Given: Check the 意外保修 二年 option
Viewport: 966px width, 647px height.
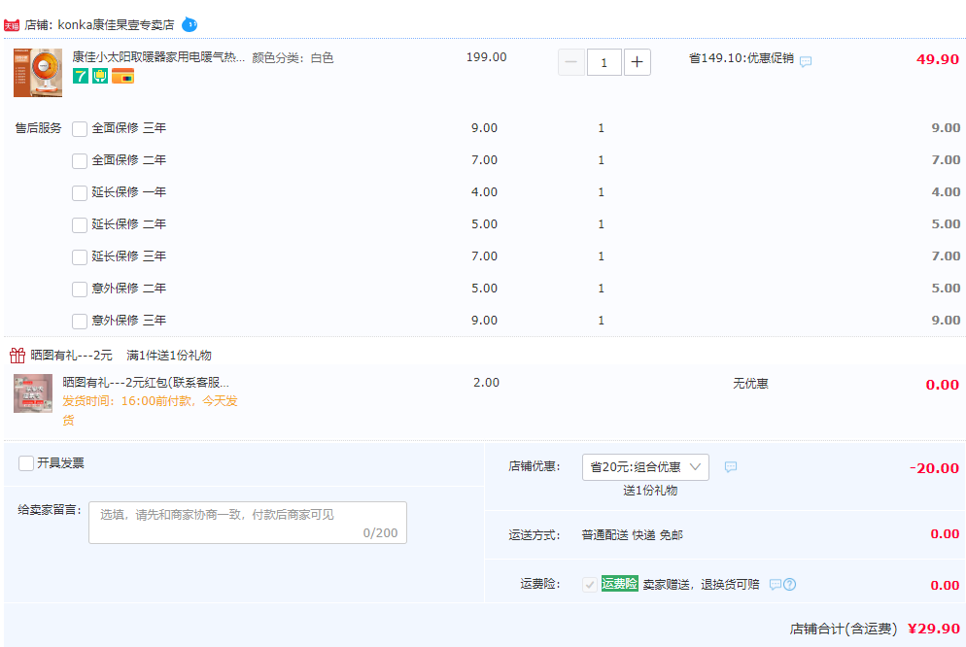Looking at the screenshot, I should coord(80,289).
